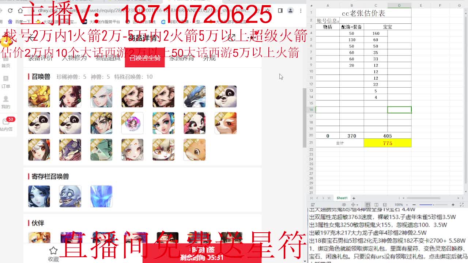
Task: Jump to last sheet navigation arrow
Action: coord(329,198)
